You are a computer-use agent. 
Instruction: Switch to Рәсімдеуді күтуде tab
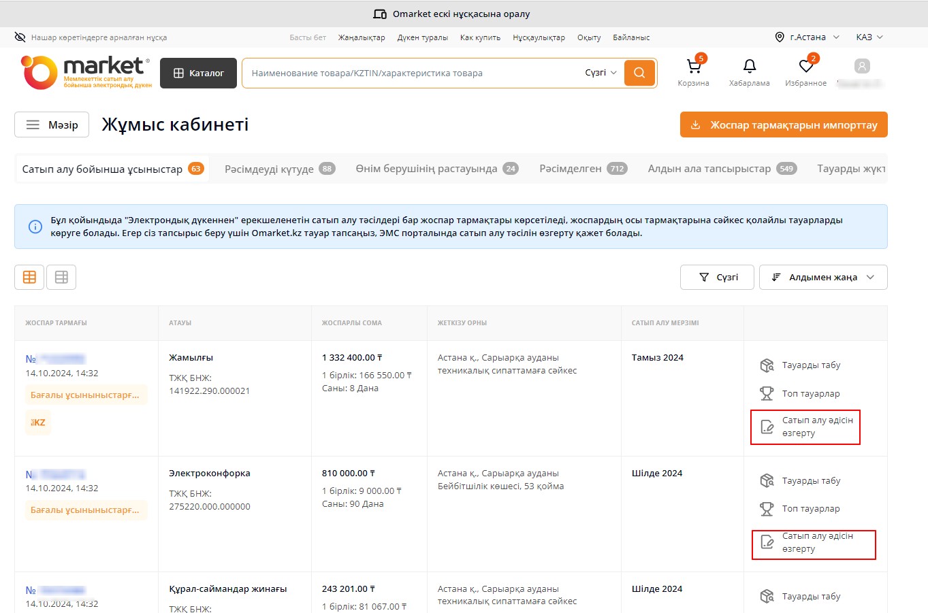279,169
